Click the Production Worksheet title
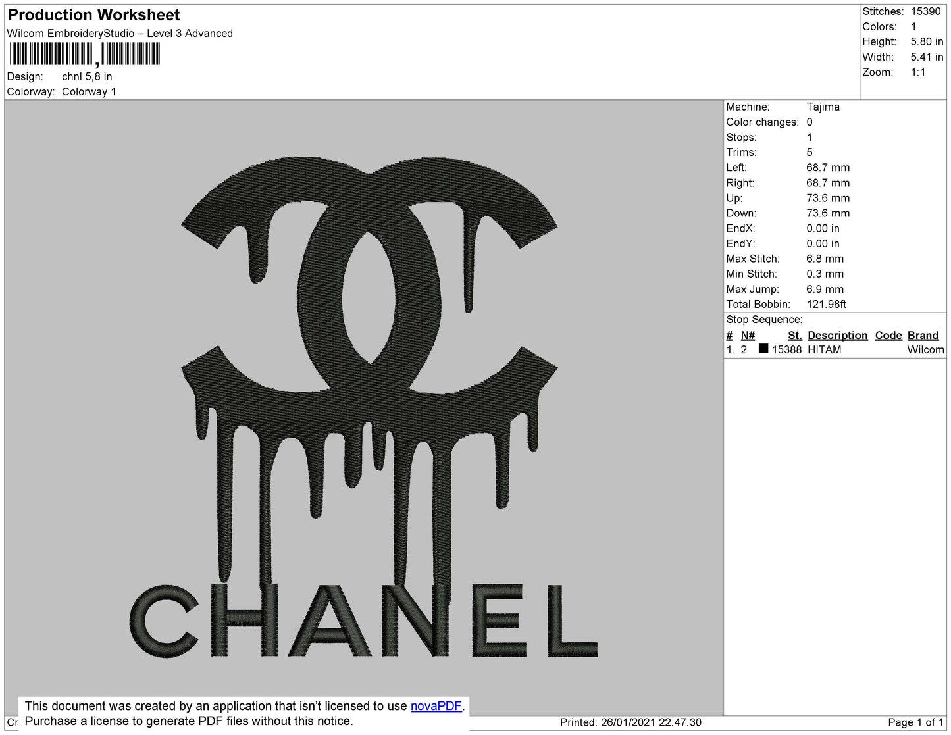The width and height of the screenshot is (951, 735). click(x=94, y=14)
